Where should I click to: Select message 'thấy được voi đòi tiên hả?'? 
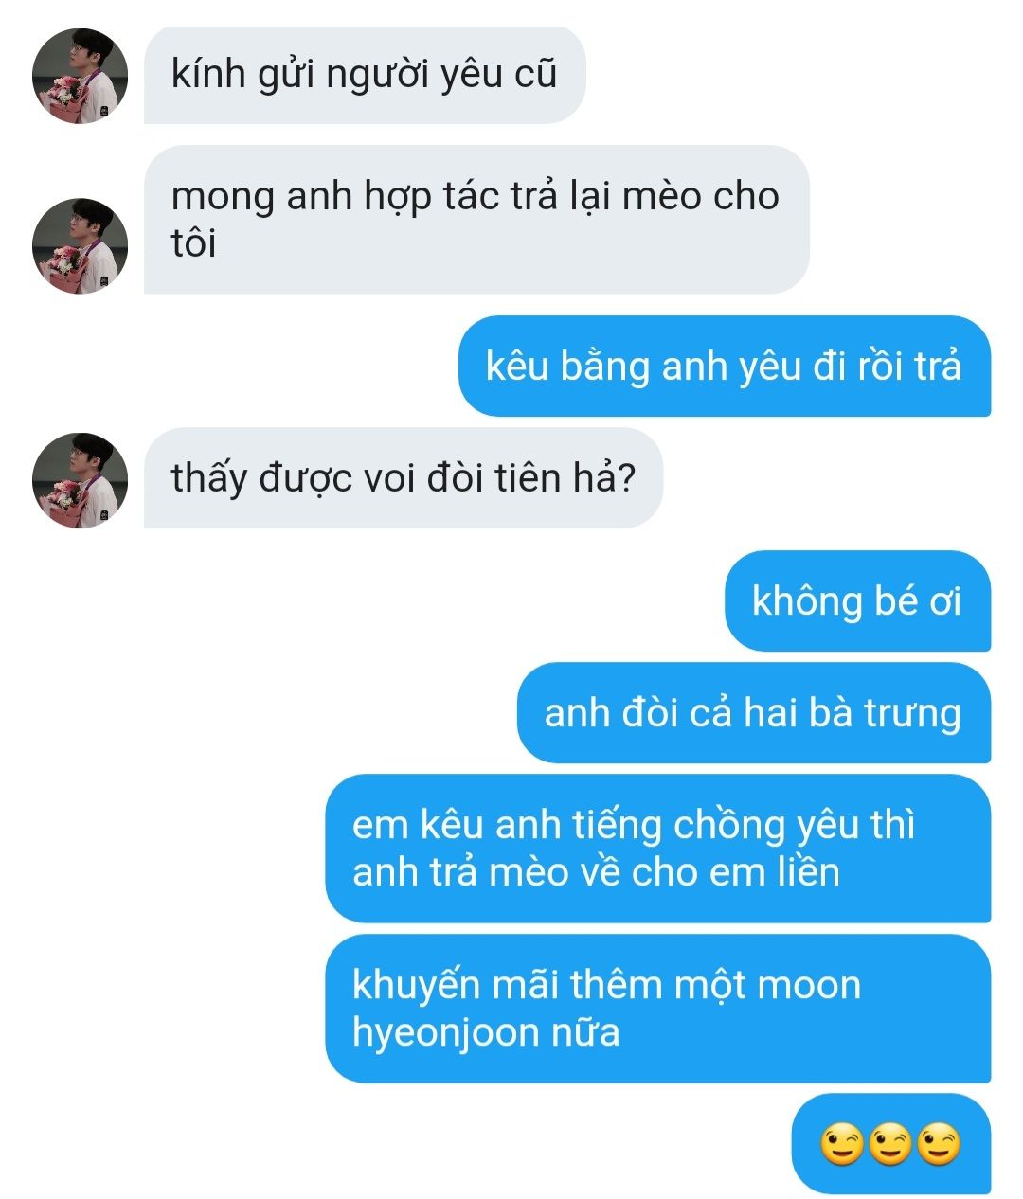point(404,478)
